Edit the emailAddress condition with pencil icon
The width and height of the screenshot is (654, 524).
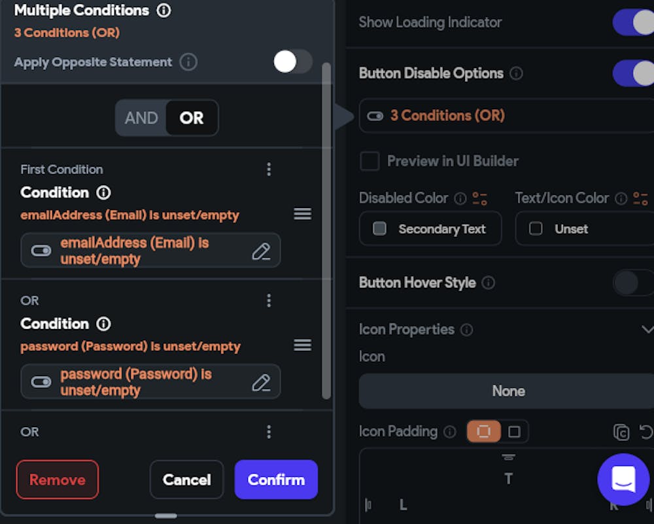(261, 251)
